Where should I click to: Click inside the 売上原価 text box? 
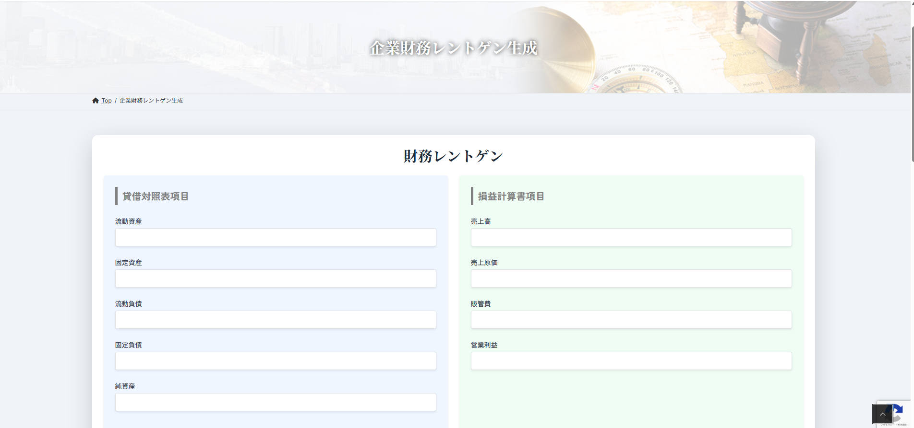point(631,278)
